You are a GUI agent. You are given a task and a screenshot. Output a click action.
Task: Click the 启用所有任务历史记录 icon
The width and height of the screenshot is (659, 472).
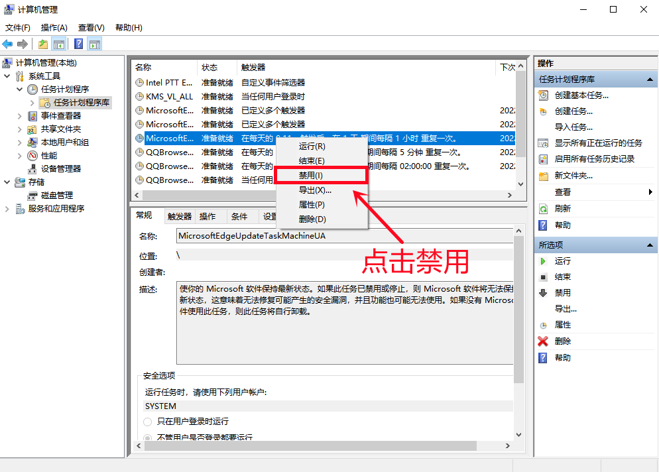tap(544, 159)
